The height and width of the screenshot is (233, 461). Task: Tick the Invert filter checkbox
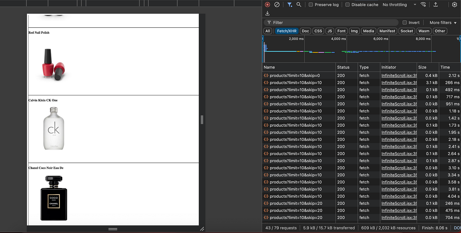(405, 22)
